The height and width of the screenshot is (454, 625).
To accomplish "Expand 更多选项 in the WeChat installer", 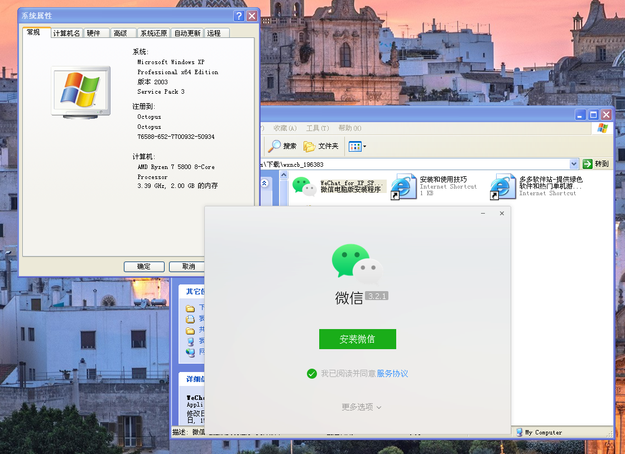I will [361, 407].
